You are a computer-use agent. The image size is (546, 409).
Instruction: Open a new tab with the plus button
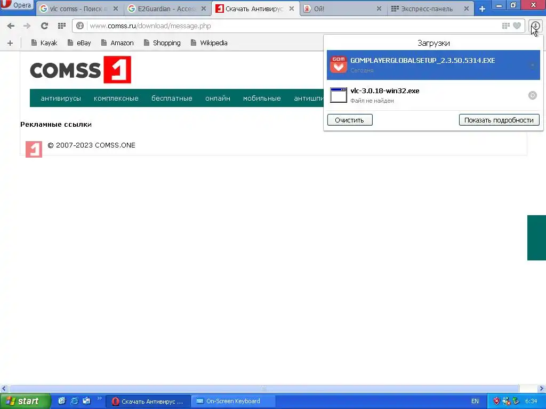point(482,9)
